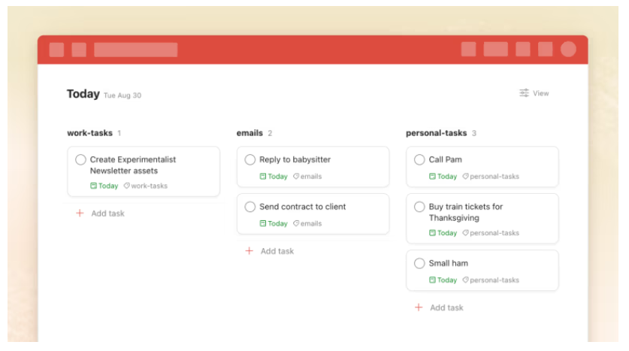Click the View sliders icon
Viewport: 629px width, 351px height.
pyautogui.click(x=524, y=93)
